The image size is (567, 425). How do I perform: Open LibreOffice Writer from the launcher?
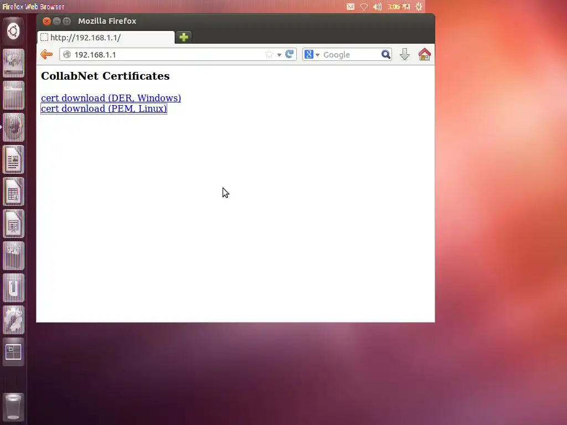pyautogui.click(x=13, y=159)
